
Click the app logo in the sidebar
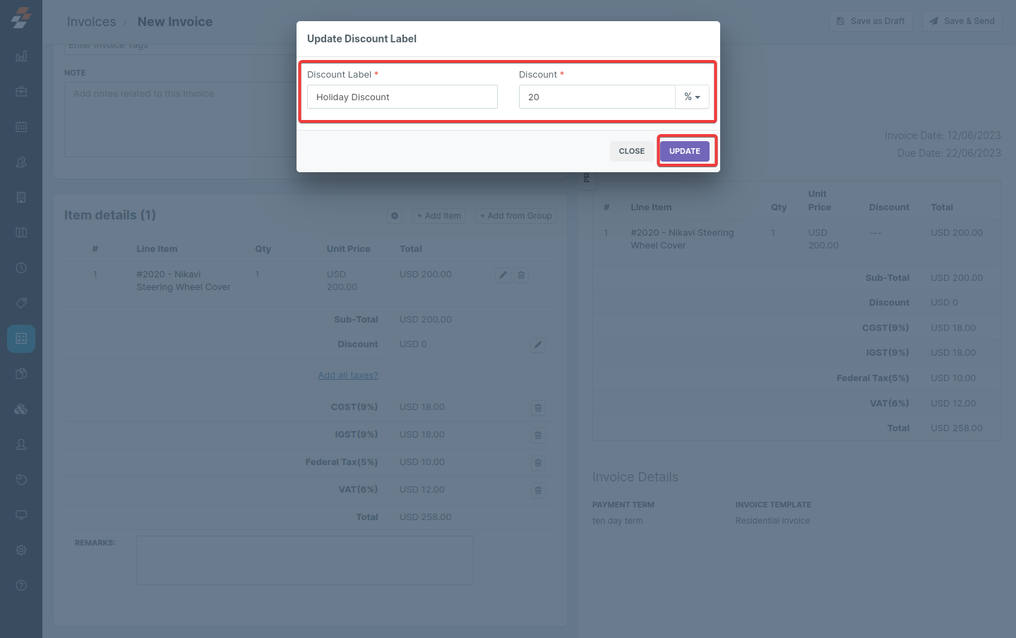pos(21,18)
